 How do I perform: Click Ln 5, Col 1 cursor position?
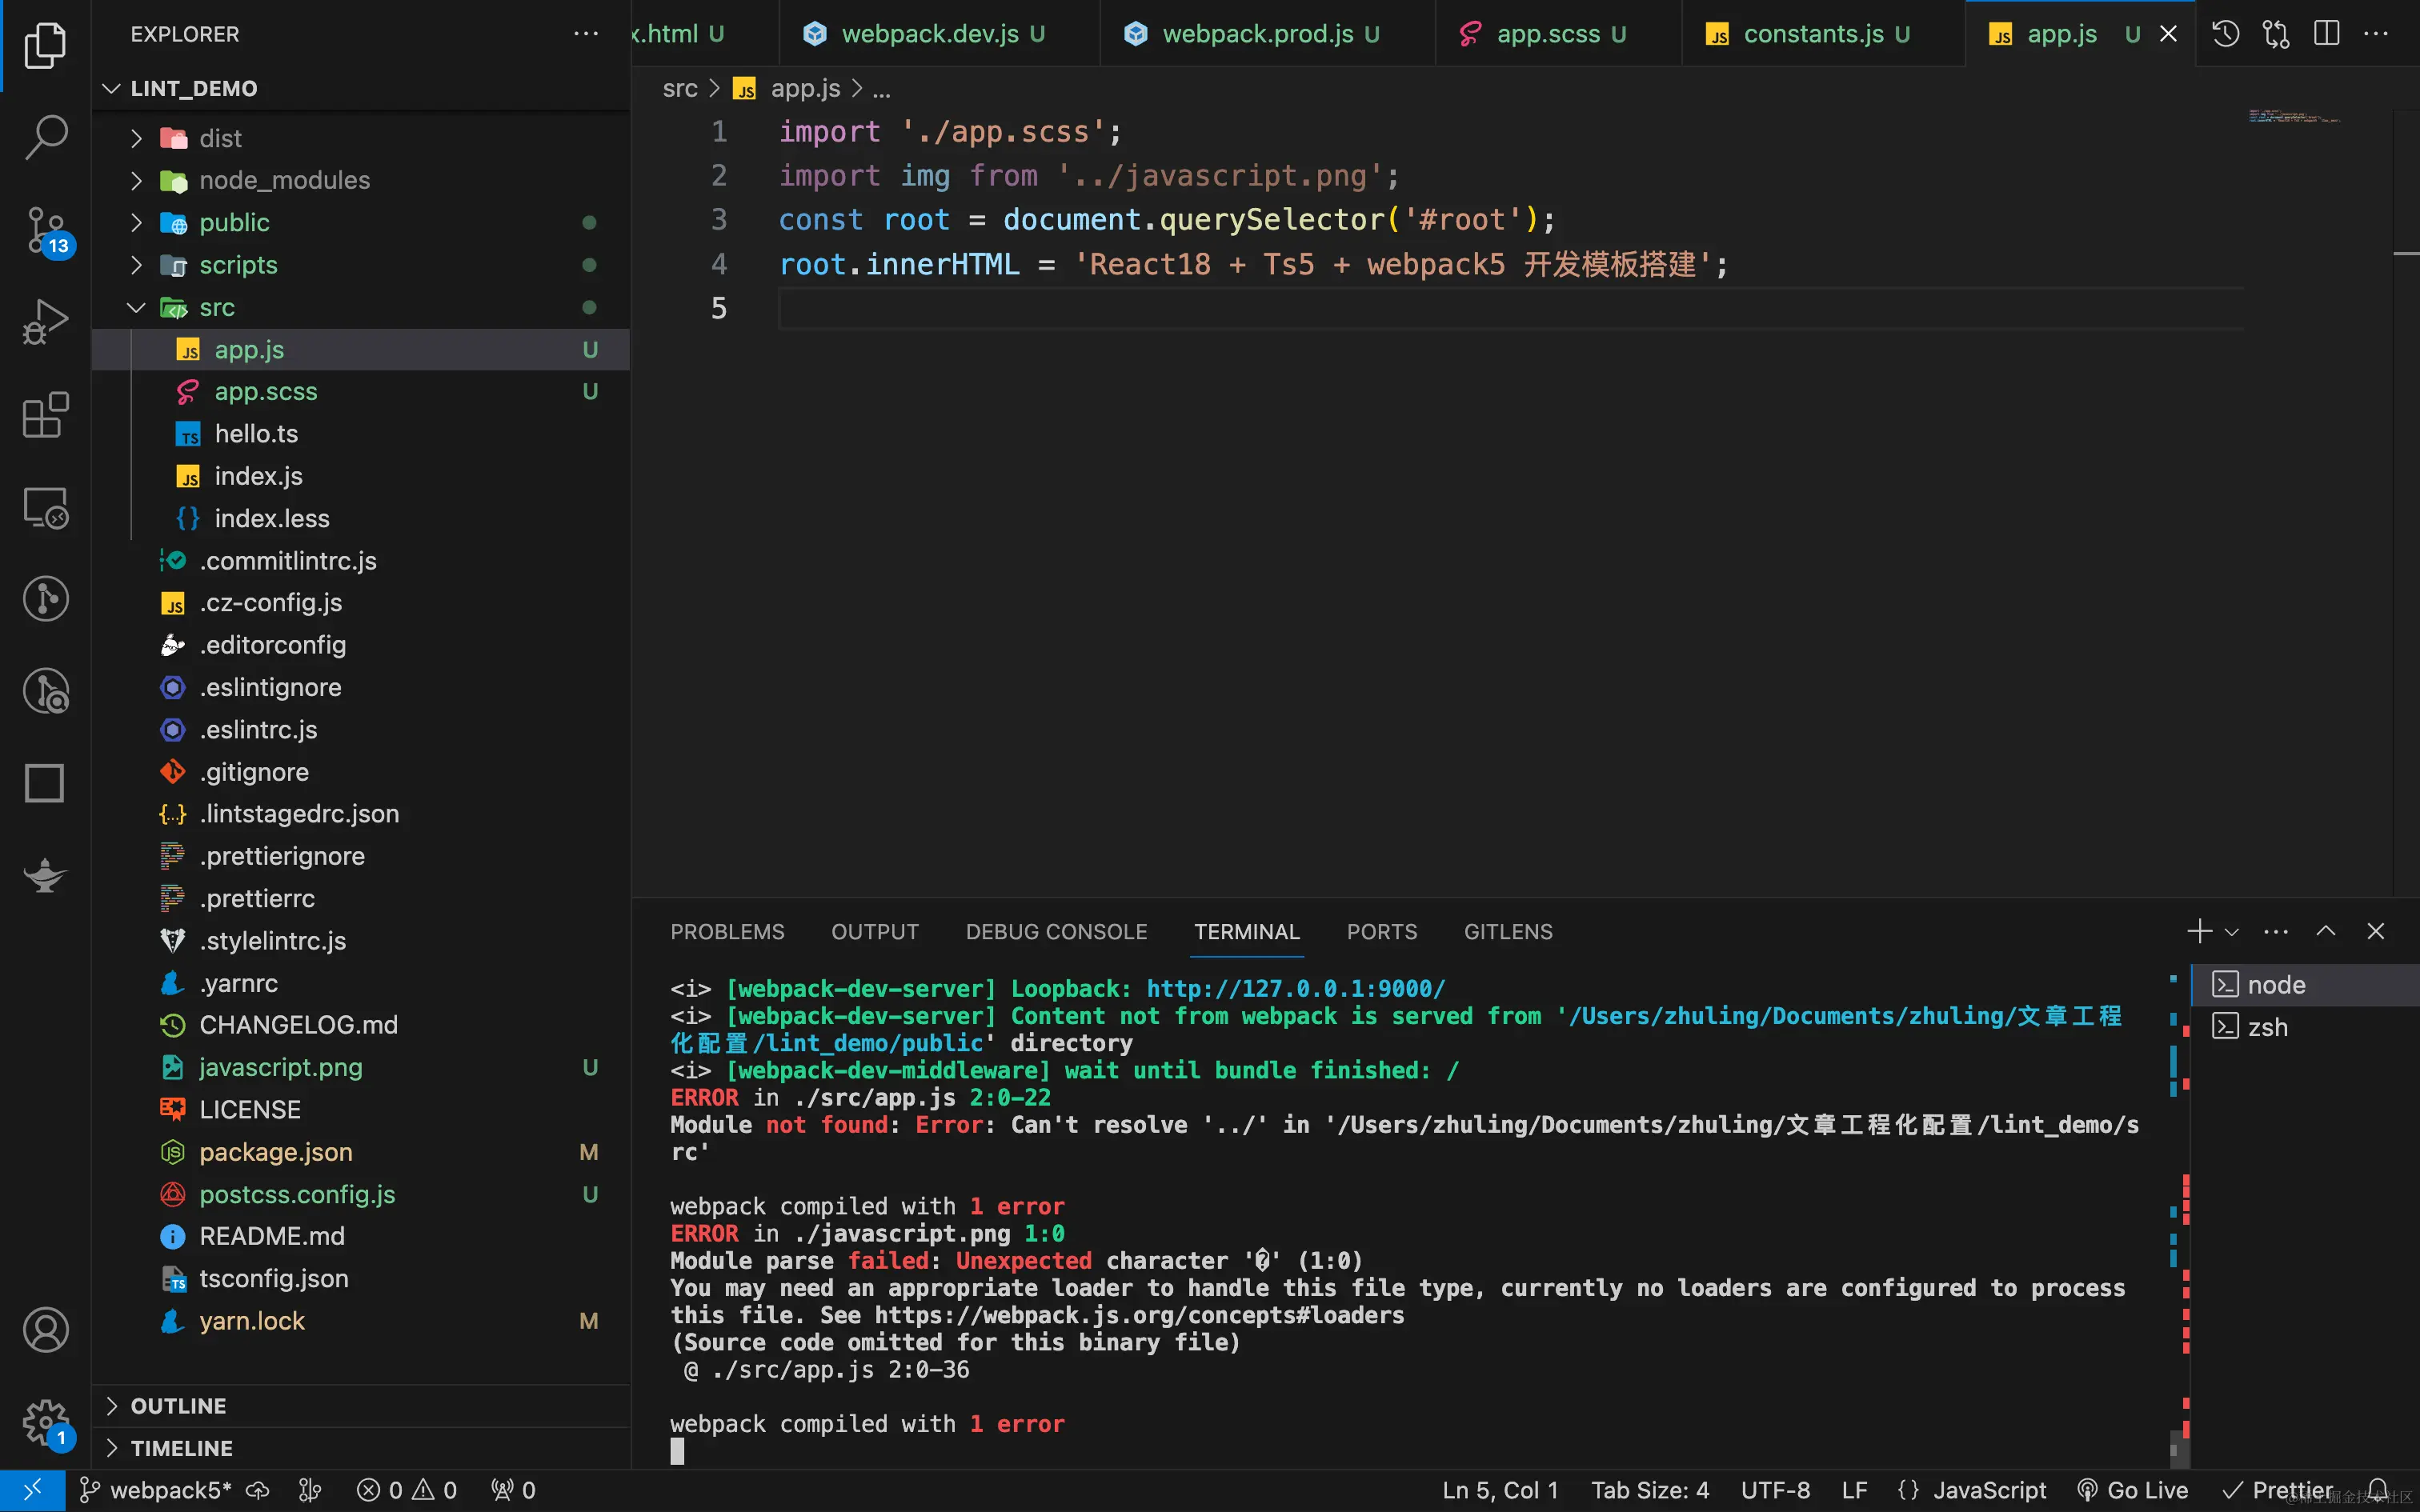(x=1500, y=1490)
